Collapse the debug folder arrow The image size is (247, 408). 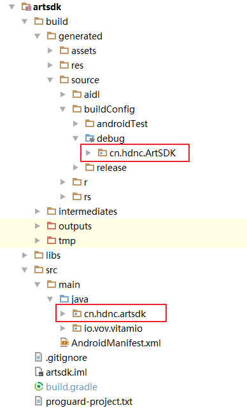point(76,139)
